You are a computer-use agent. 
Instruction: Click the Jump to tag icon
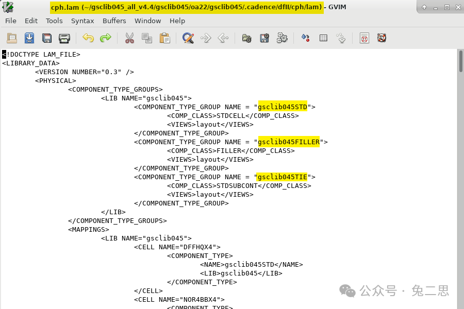pyautogui.click(x=341, y=38)
